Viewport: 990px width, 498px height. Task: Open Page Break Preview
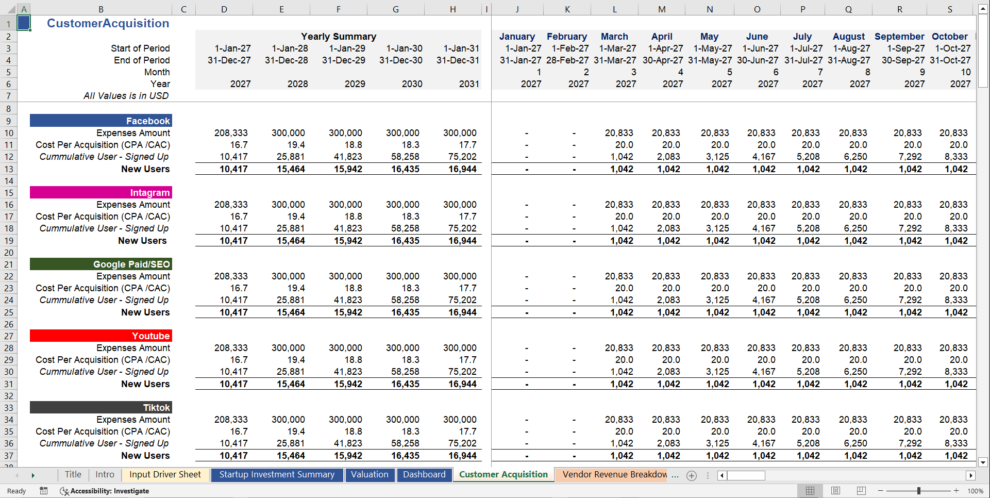click(861, 491)
